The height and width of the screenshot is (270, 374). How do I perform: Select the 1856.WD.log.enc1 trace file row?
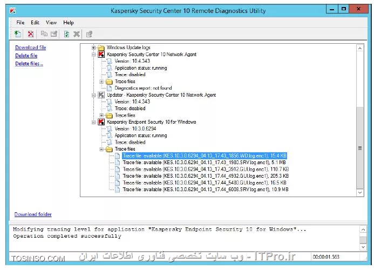click(205, 156)
